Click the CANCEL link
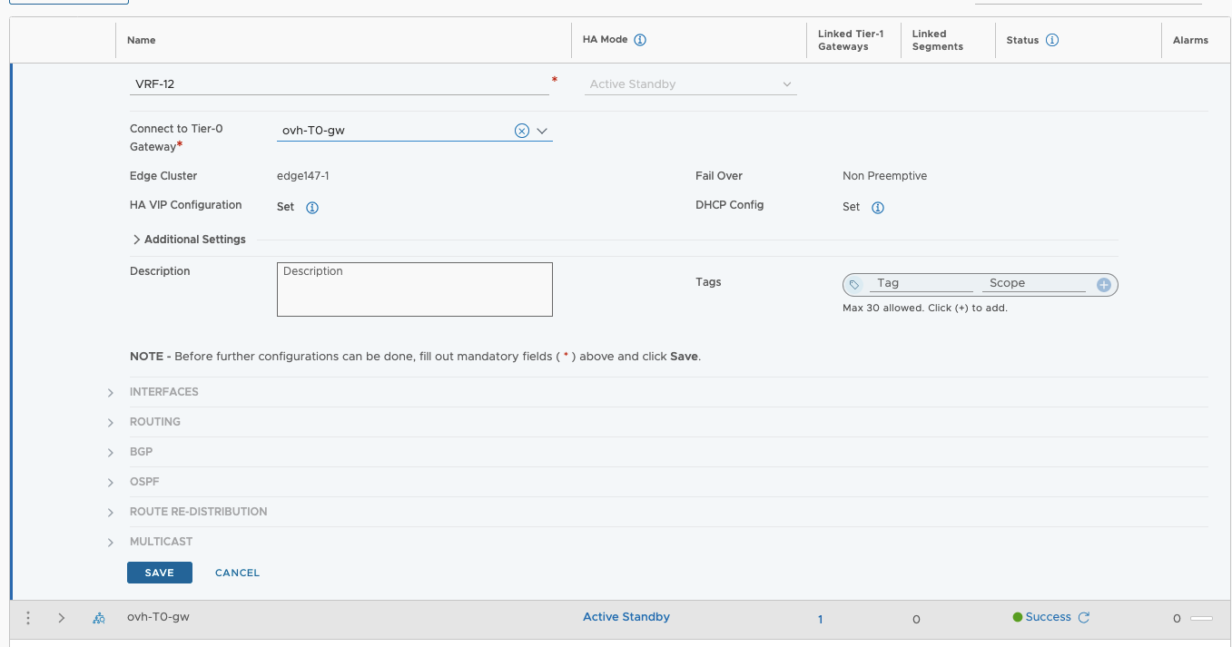The width and height of the screenshot is (1232, 647). click(x=237, y=573)
